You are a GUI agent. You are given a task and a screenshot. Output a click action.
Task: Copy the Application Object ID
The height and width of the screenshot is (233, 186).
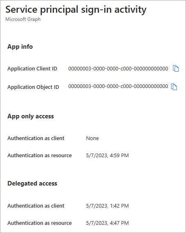(174, 87)
